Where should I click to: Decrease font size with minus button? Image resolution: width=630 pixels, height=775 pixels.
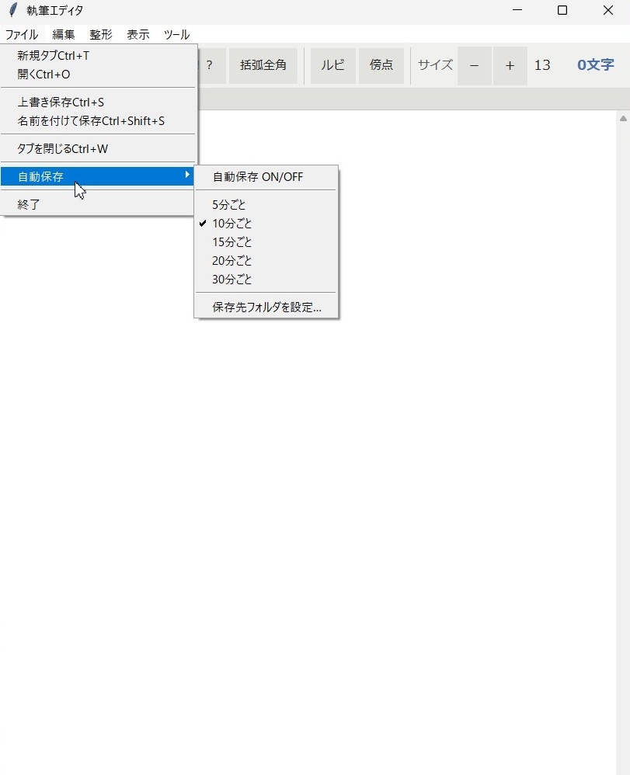tap(474, 66)
